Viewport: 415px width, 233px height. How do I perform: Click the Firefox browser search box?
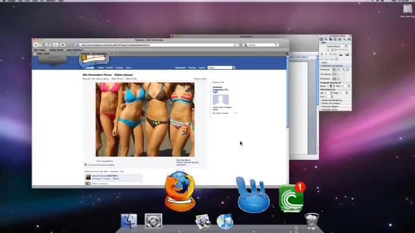pos(261,45)
